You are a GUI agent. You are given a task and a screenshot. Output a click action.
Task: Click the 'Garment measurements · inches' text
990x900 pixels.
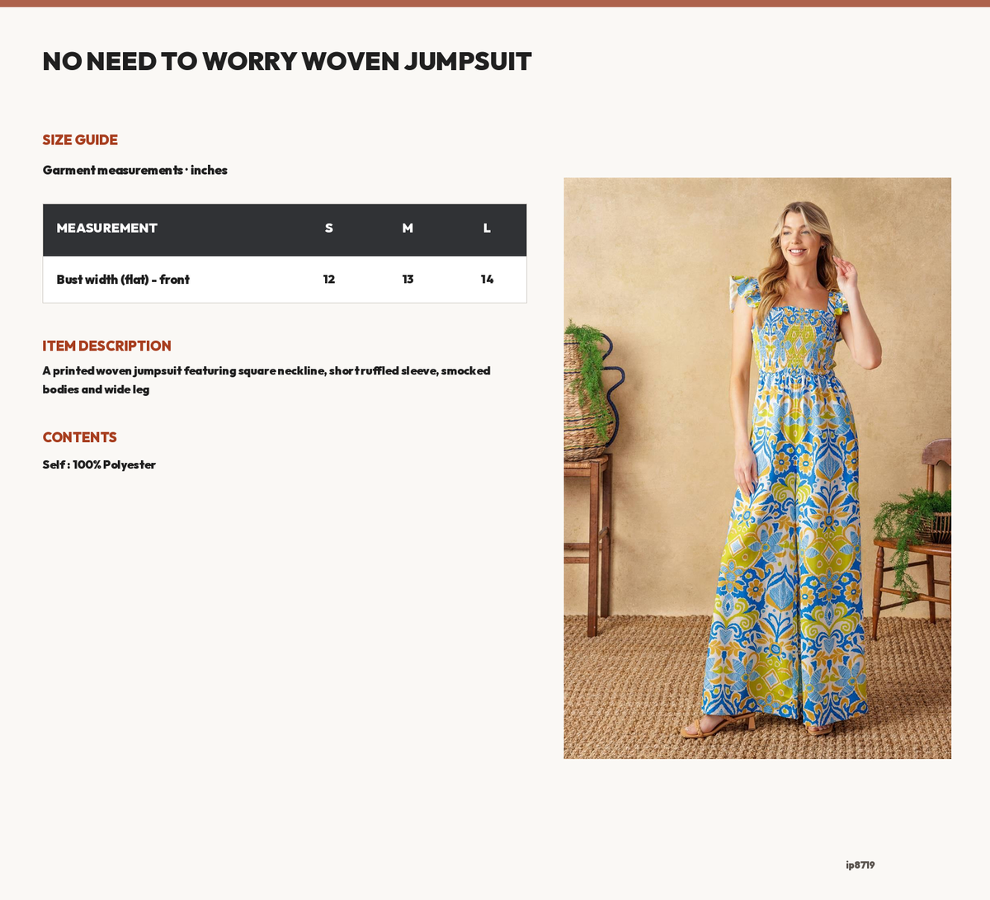(x=135, y=170)
